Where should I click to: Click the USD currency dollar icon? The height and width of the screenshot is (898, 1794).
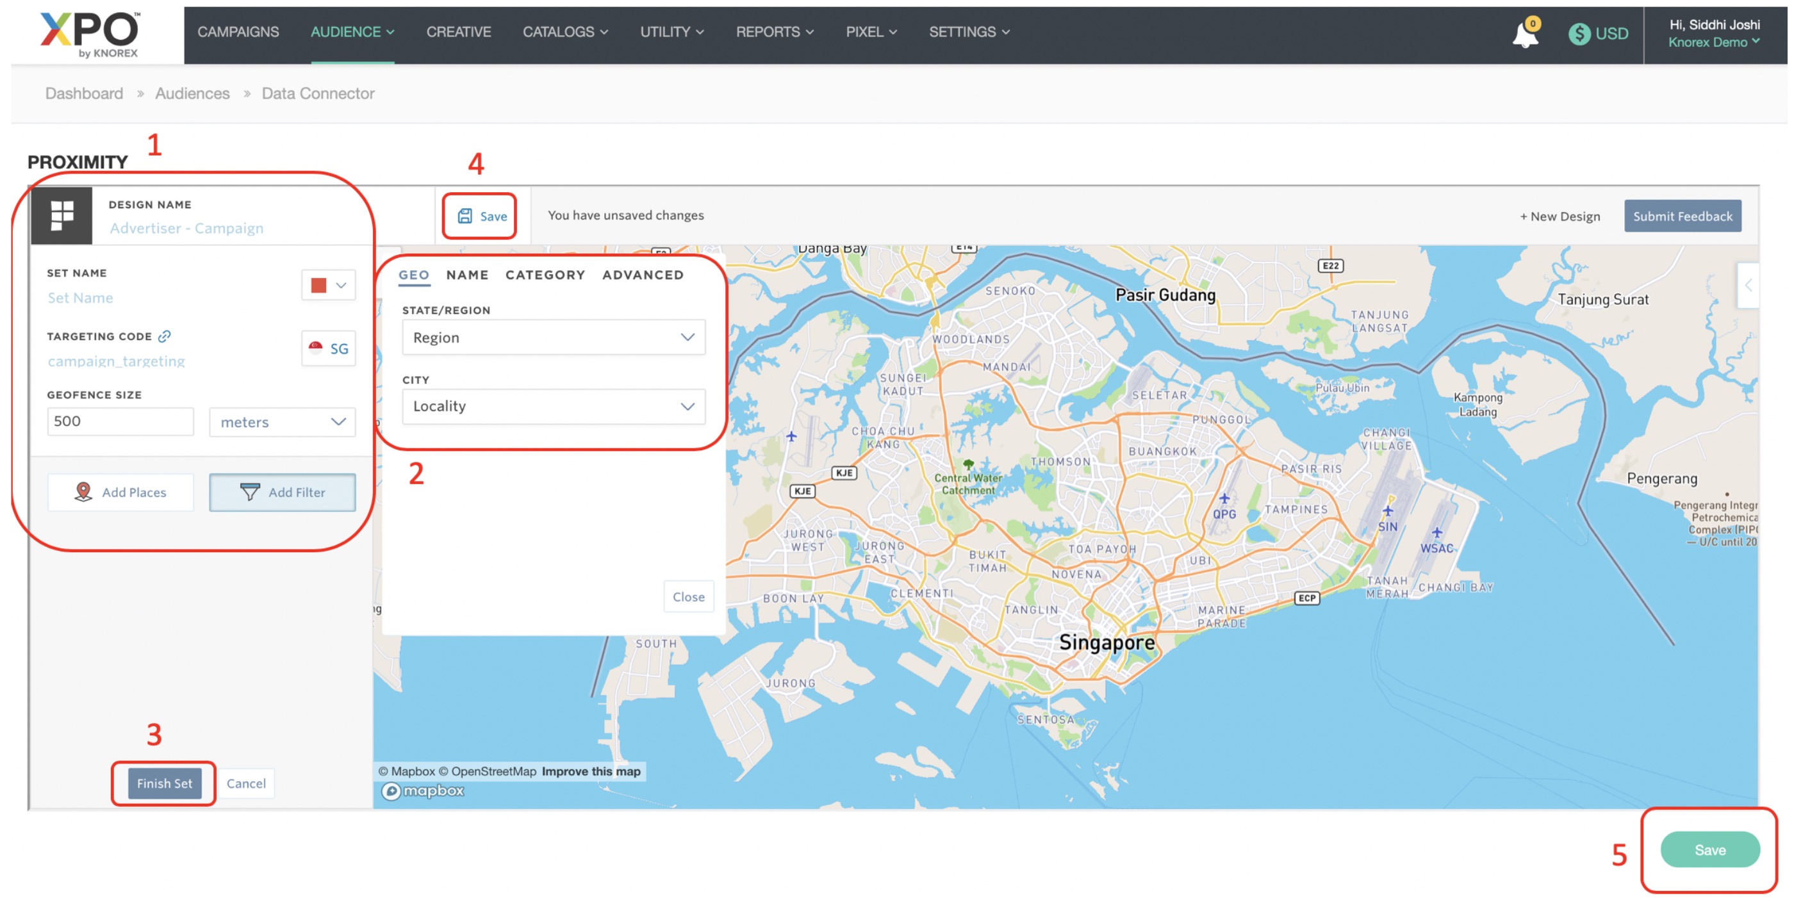point(1579,33)
